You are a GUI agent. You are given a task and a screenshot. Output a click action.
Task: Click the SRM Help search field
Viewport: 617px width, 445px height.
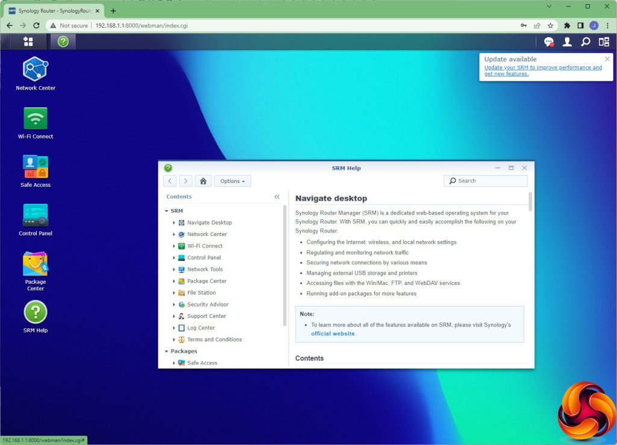pyautogui.click(x=486, y=181)
